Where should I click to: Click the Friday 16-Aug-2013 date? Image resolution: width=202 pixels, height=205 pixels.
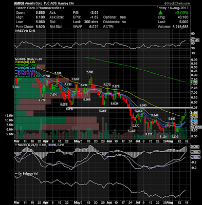coord(172,8)
